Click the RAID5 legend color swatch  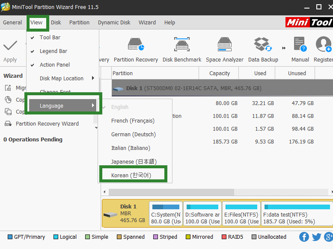[x=224, y=237]
